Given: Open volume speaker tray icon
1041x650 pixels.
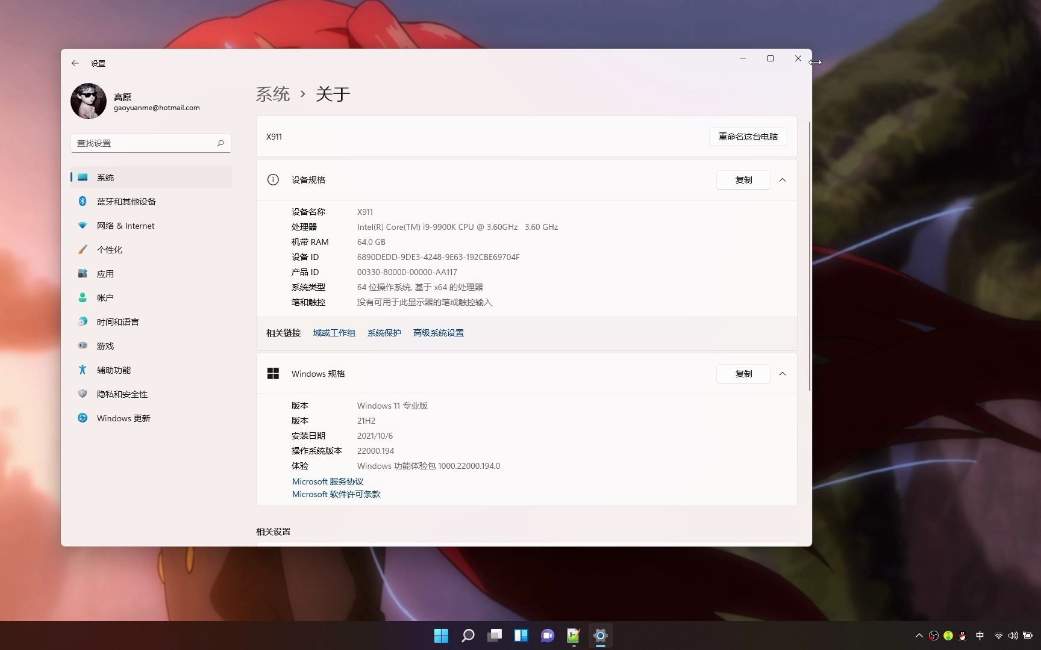Looking at the screenshot, I should click(x=1013, y=636).
